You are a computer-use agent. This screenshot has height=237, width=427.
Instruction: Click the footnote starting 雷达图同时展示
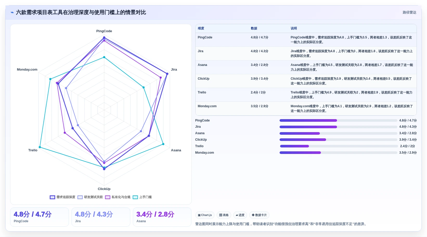pyautogui.click(x=281, y=224)
